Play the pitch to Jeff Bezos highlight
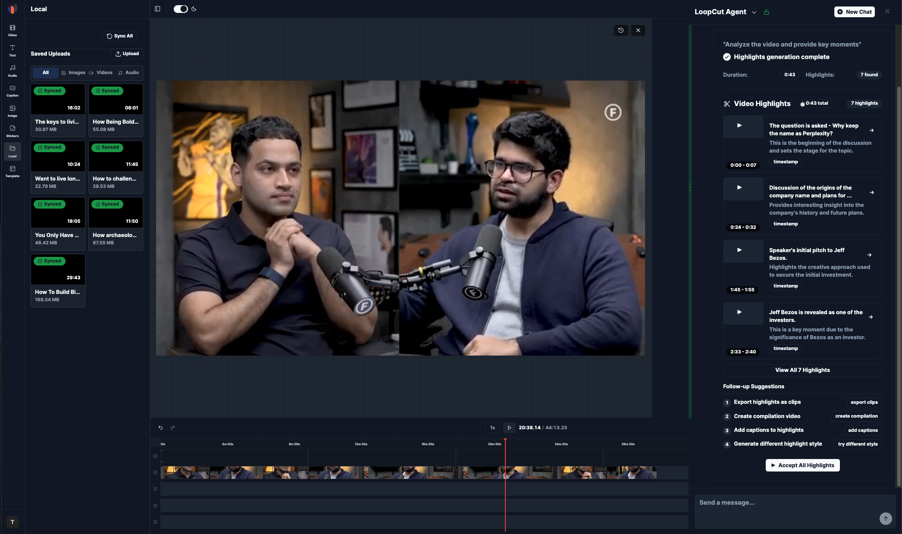This screenshot has height=534, width=902. pos(739,250)
